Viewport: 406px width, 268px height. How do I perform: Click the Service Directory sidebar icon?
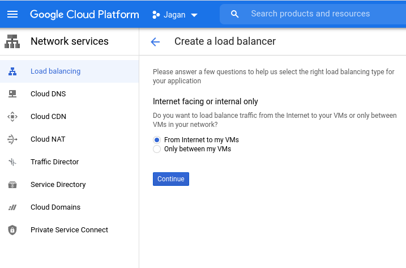12,185
